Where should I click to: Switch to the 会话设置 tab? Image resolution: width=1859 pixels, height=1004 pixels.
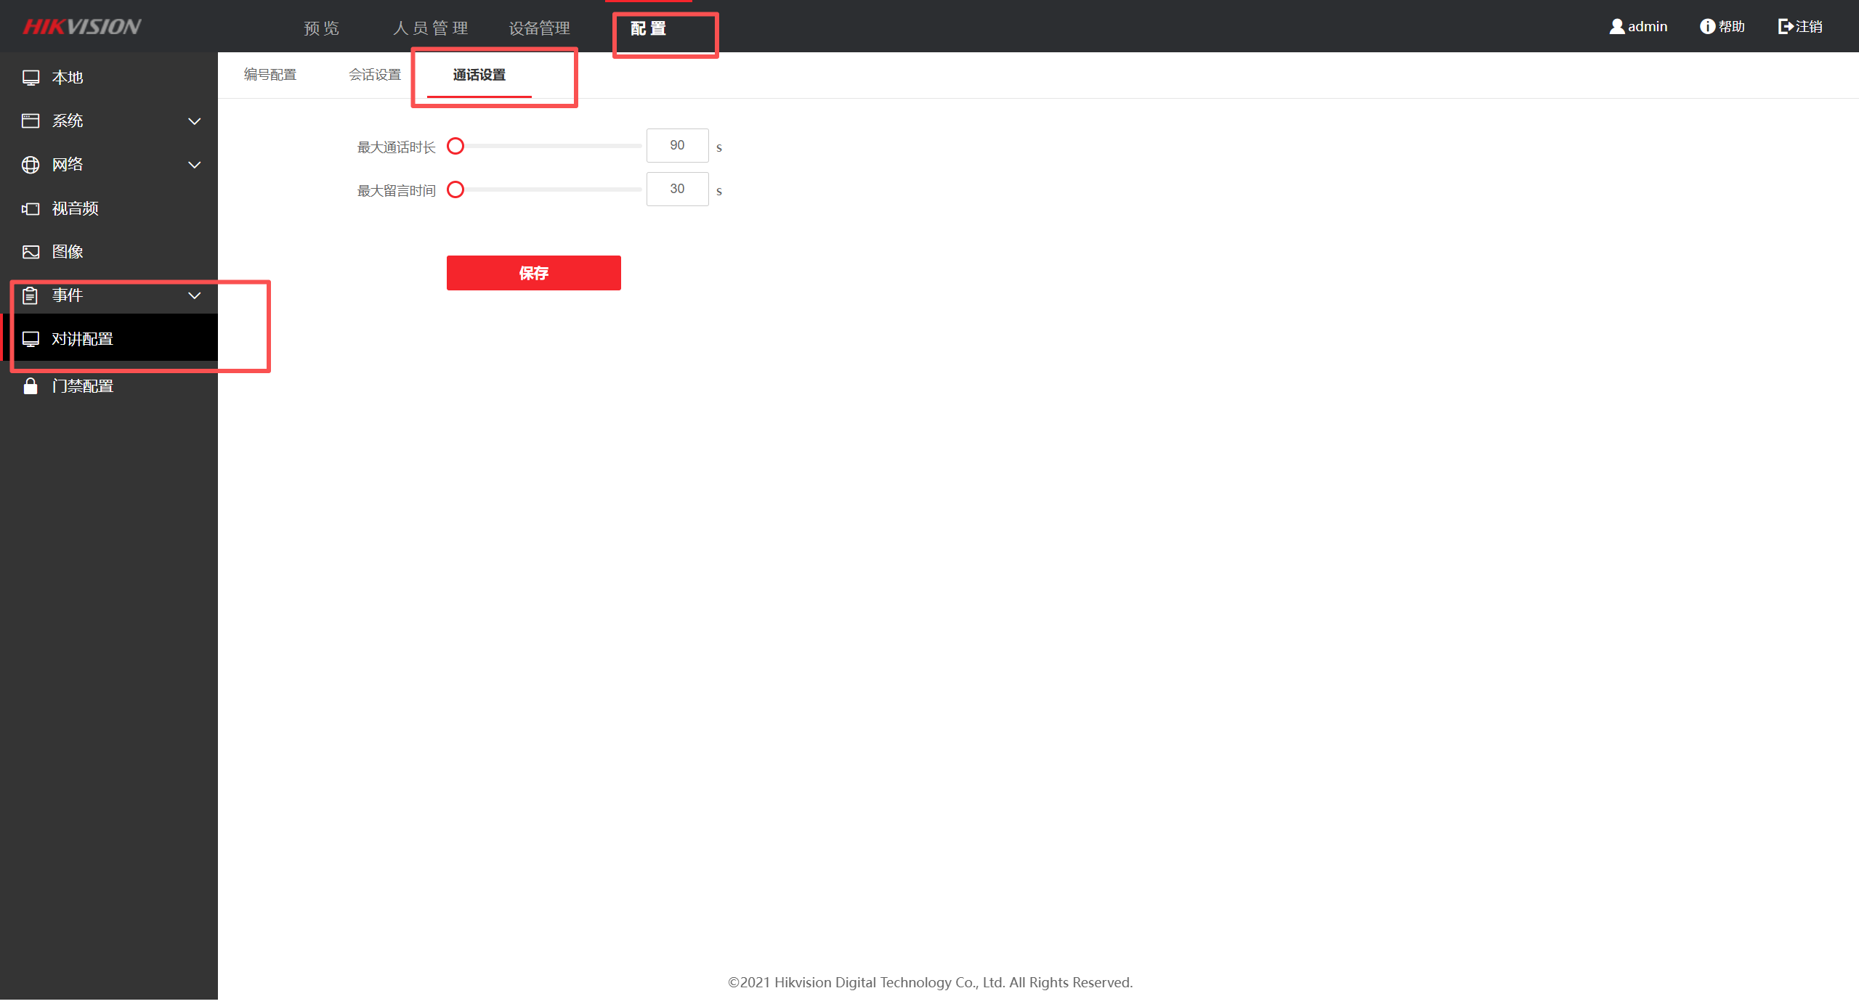(x=375, y=75)
